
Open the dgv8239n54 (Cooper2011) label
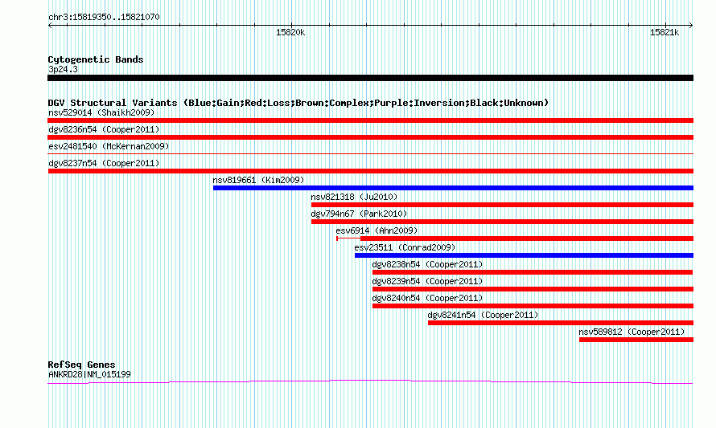(427, 281)
